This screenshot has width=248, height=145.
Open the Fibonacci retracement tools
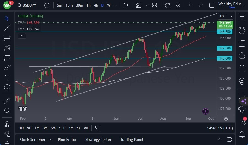coord(7,38)
